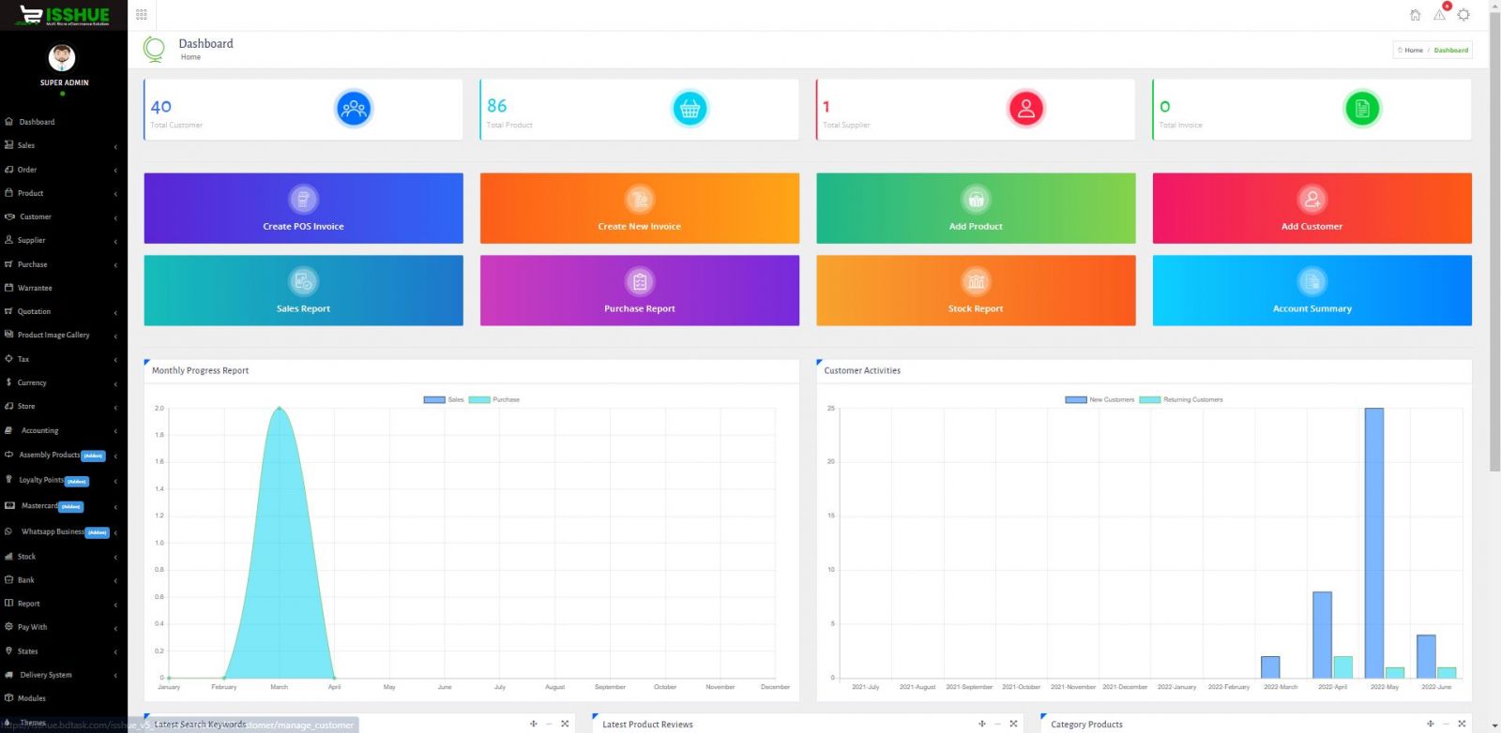
Task: Expand the Pay With sidebar menu
Action: (x=62, y=627)
